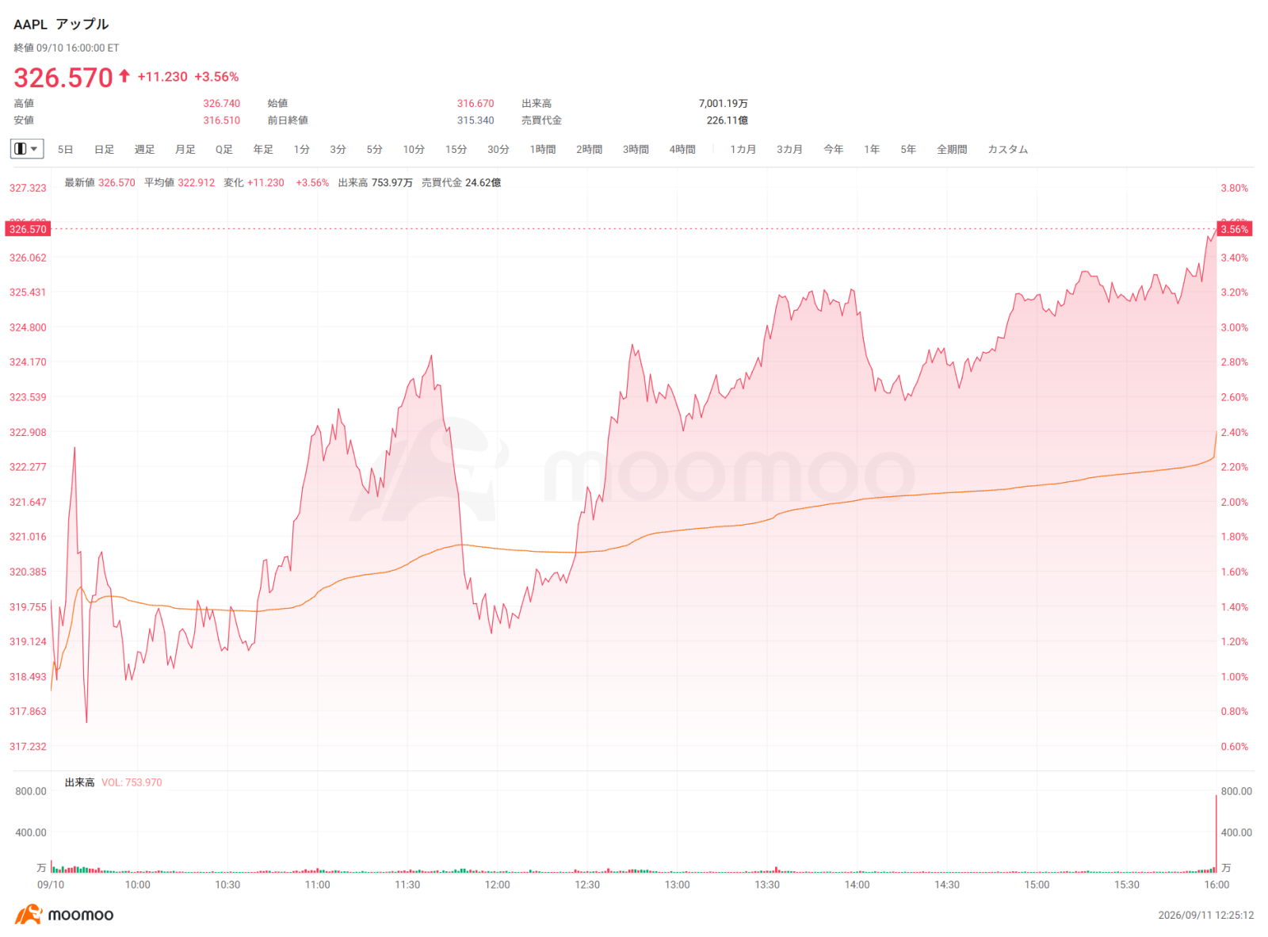This screenshot has width=1268, height=937.
Task: Select the 2時間 interval
Action: (589, 149)
